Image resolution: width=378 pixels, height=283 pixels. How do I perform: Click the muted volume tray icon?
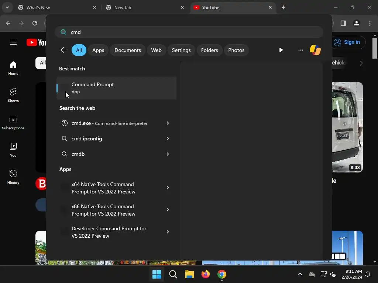[333, 274]
